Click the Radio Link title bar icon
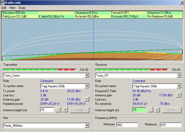 [x=3, y=3]
